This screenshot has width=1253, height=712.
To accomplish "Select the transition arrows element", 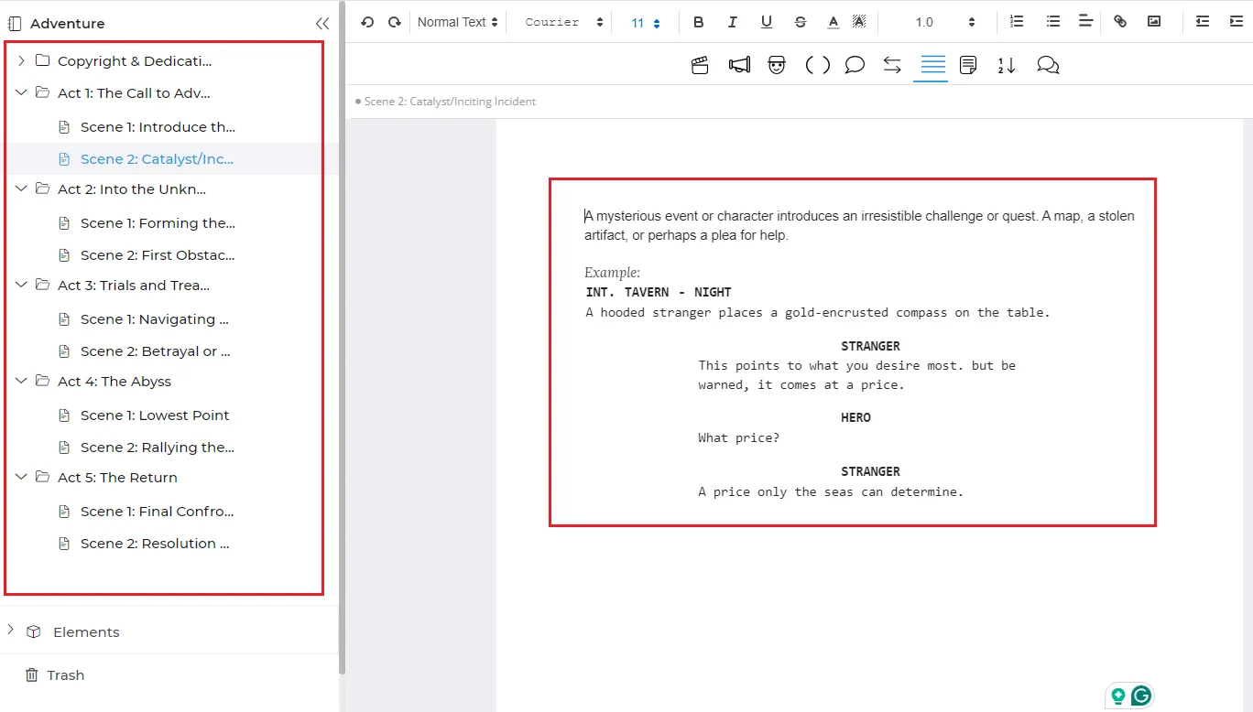I will point(892,65).
